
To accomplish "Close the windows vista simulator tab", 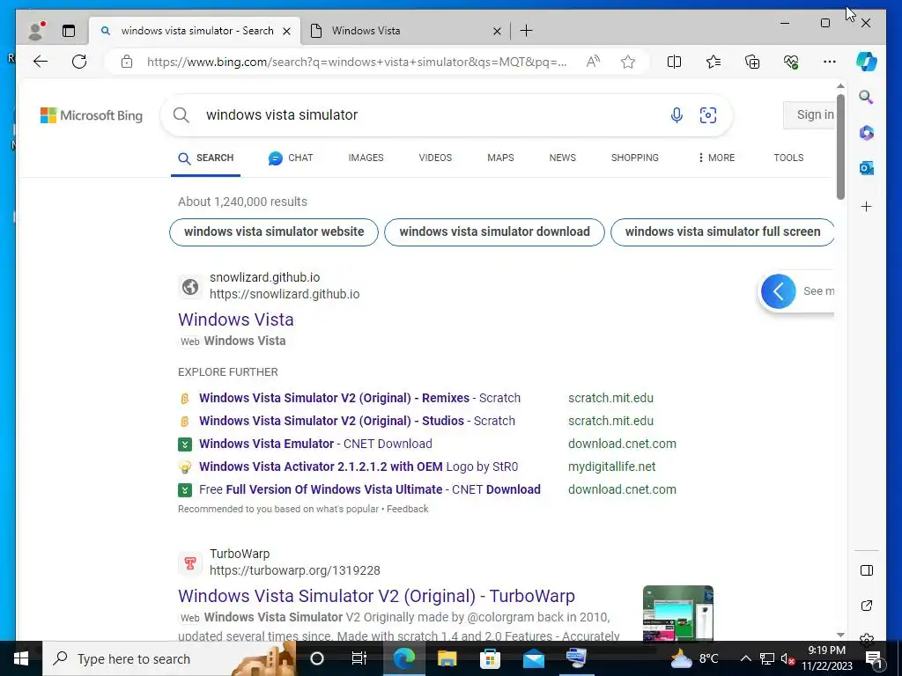I will [x=286, y=31].
